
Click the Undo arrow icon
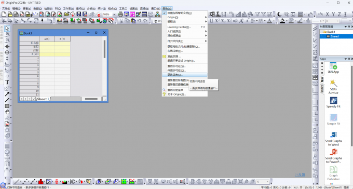(139, 21)
